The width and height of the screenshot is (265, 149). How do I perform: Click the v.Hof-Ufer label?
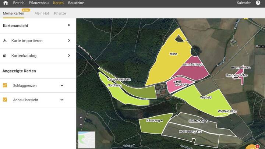182,85
